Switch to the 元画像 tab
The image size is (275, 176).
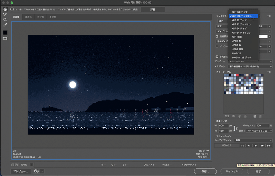[x=16, y=17]
